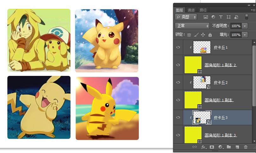The width and height of the screenshot is (256, 153).
Task: Switch to the 路径 tab
Action: click(x=203, y=10)
